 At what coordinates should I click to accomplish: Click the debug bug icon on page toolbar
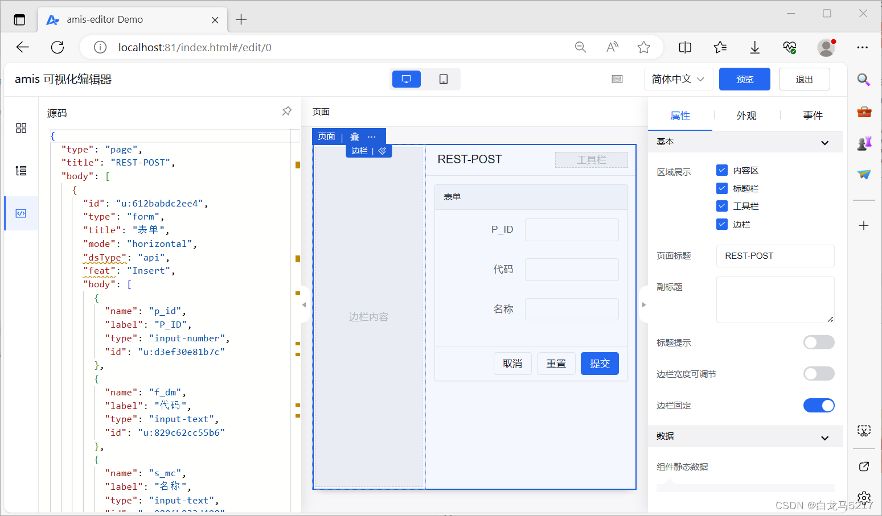coord(355,137)
